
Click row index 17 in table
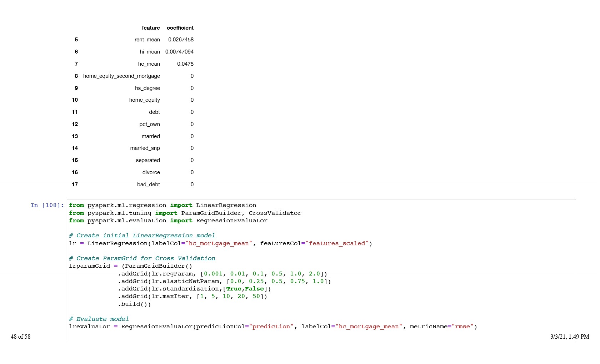pyautogui.click(x=75, y=184)
